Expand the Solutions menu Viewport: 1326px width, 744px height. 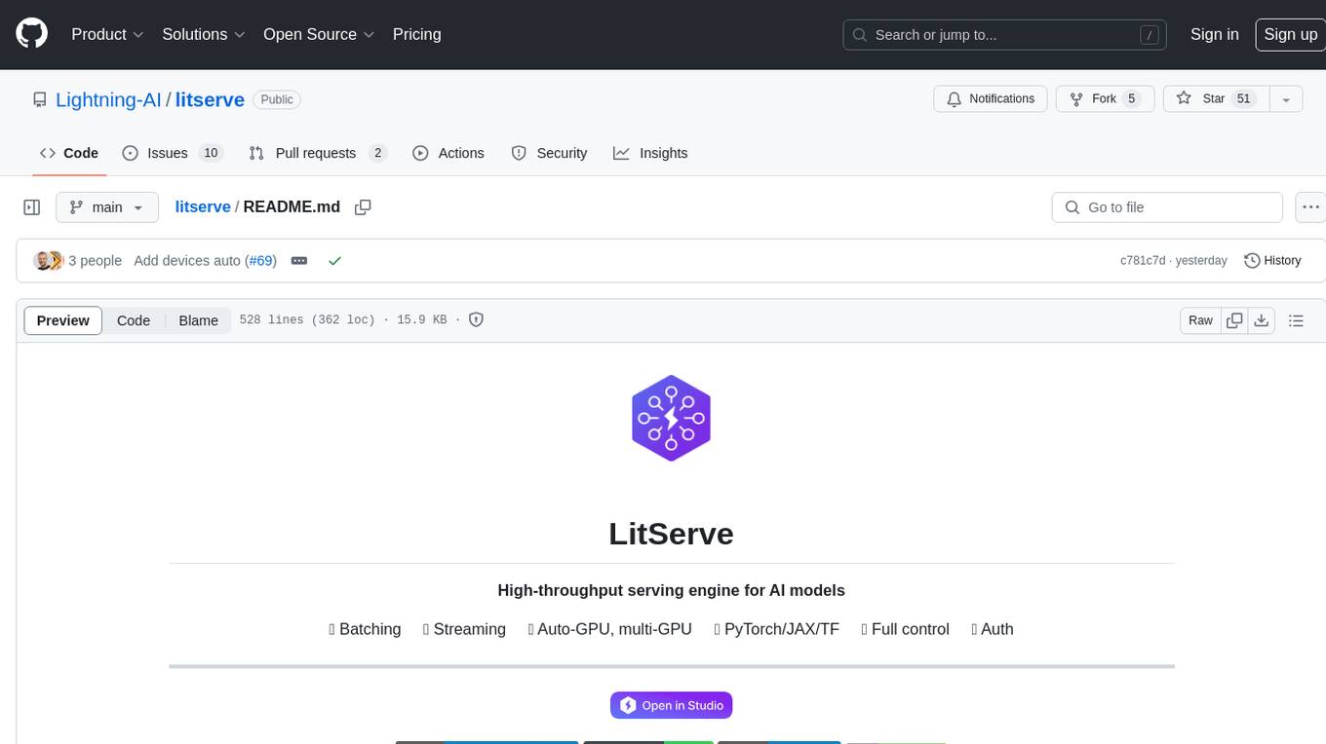[204, 34]
